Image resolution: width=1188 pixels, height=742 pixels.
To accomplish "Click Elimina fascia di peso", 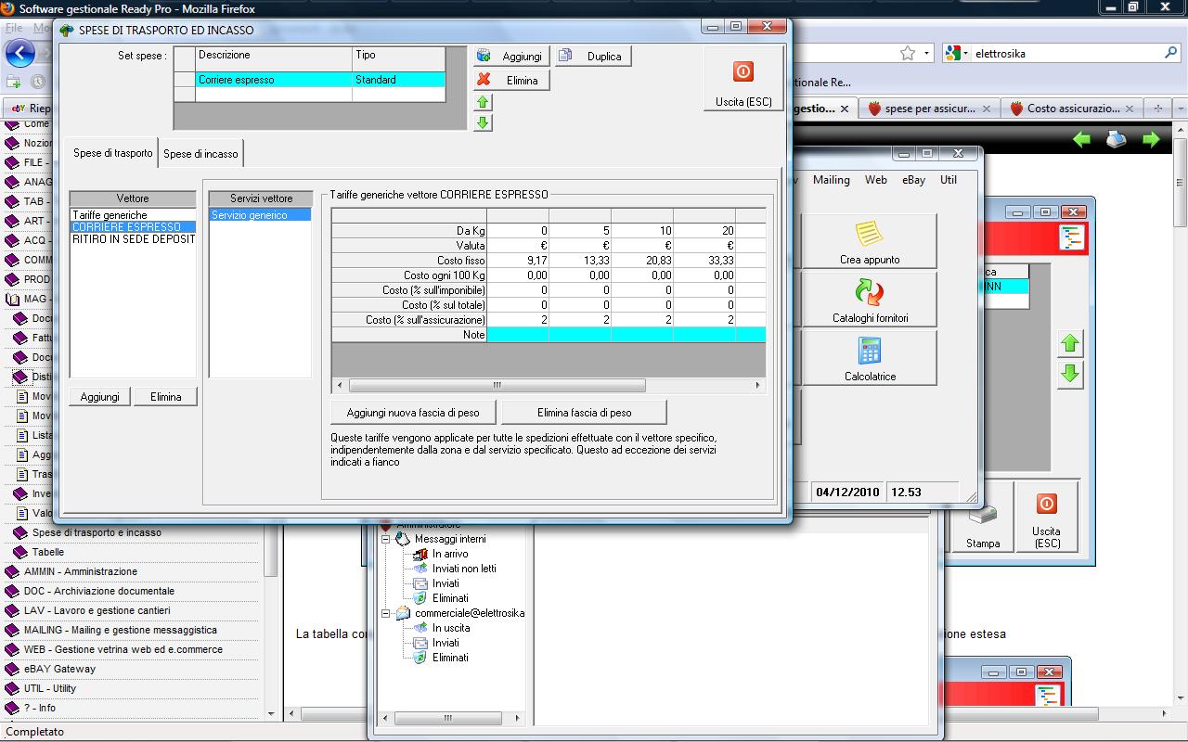I will point(584,413).
